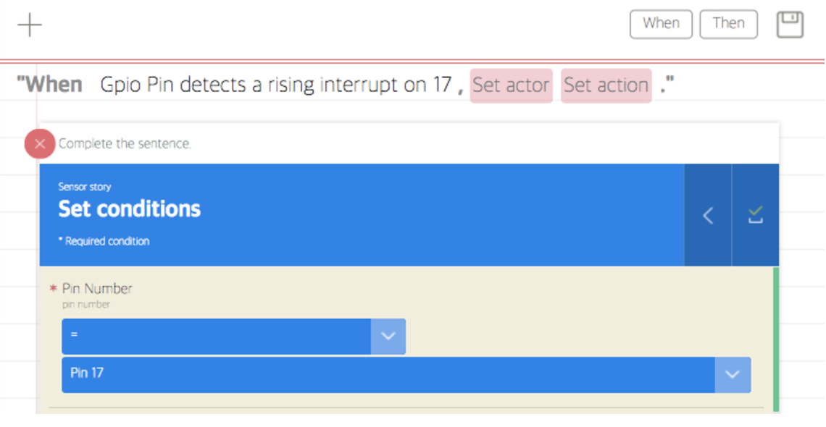Click the bold "When" keyword in sentence
This screenshot has height=427, width=826.
(49, 85)
